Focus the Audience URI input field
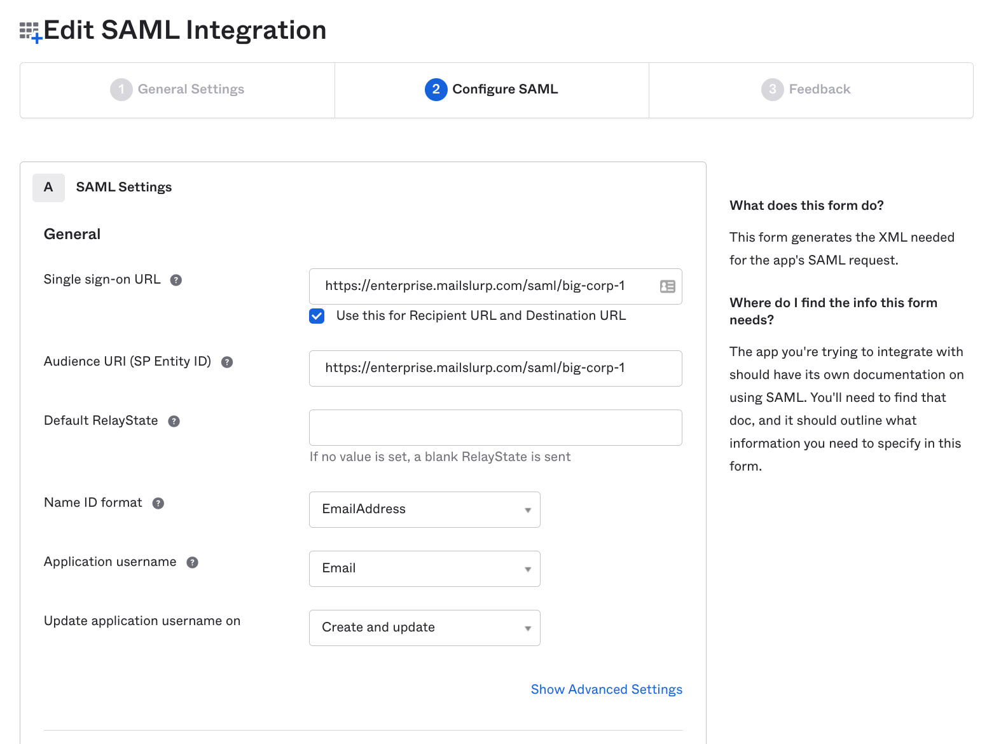 (x=495, y=368)
